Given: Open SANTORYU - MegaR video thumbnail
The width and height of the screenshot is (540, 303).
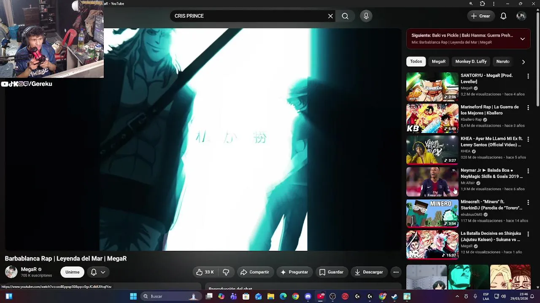Looking at the screenshot, I should (x=432, y=87).
